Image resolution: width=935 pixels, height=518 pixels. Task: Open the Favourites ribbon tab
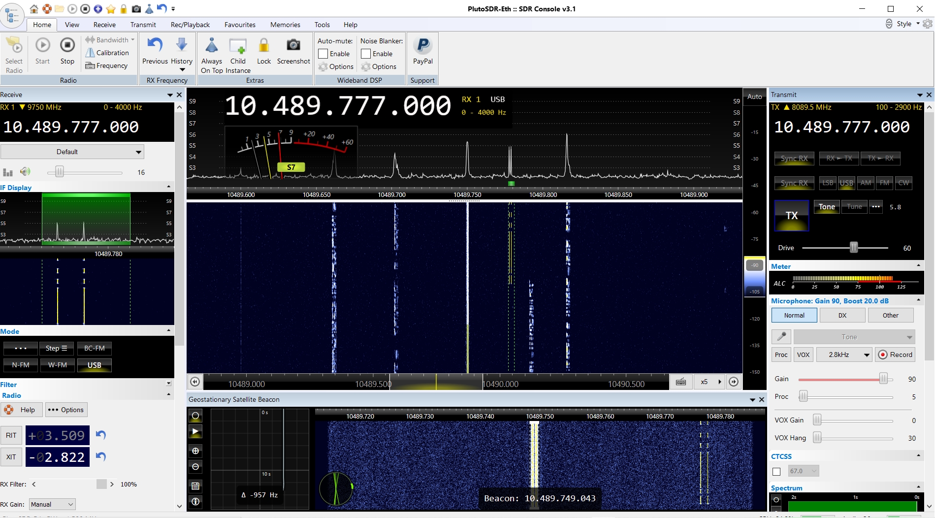240,25
